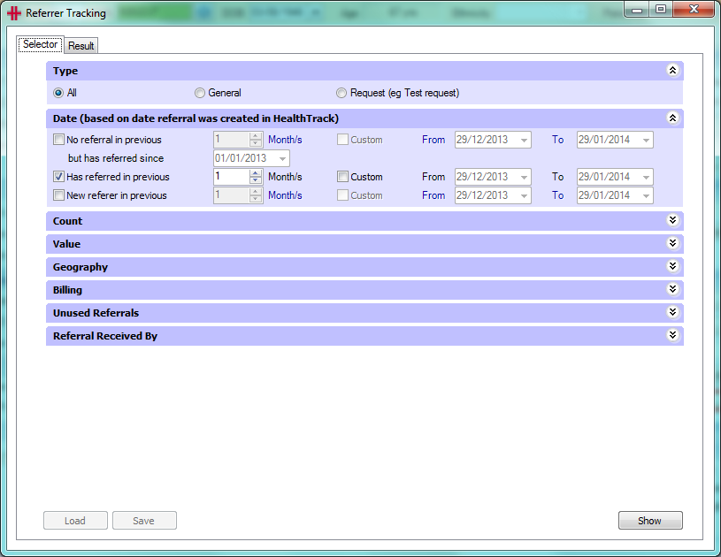
Task: Open the Has referred To date dropdown
Action: pyautogui.click(x=646, y=177)
